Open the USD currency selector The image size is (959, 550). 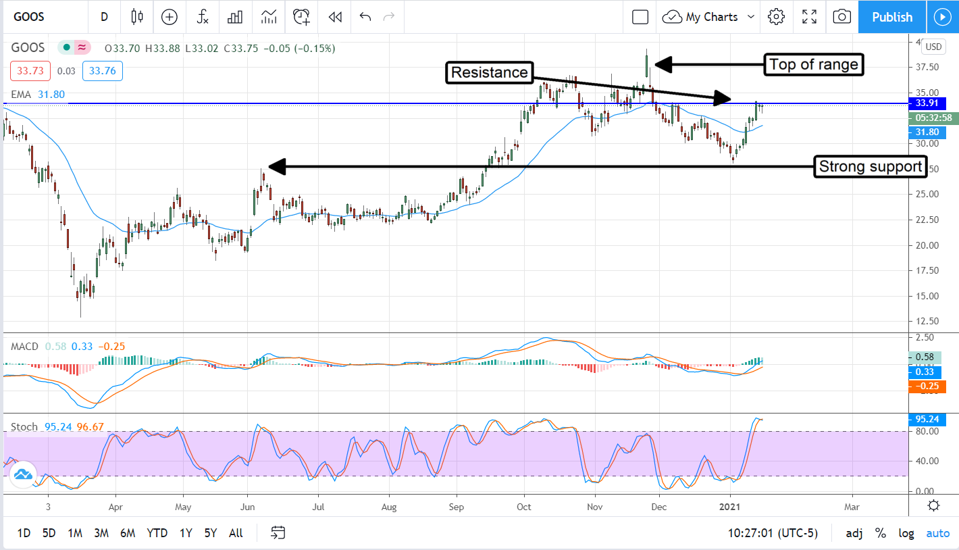click(x=933, y=47)
